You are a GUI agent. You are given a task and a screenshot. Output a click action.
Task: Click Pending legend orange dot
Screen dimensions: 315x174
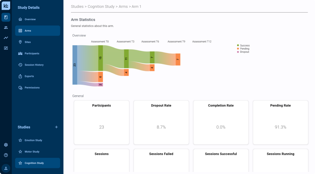click(238, 49)
